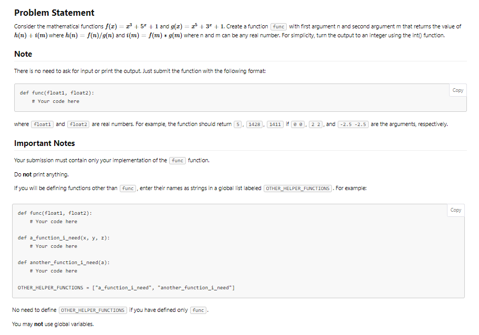479x335 pixels.
Task: Click the func tag in Important Notes
Action: 177,161
